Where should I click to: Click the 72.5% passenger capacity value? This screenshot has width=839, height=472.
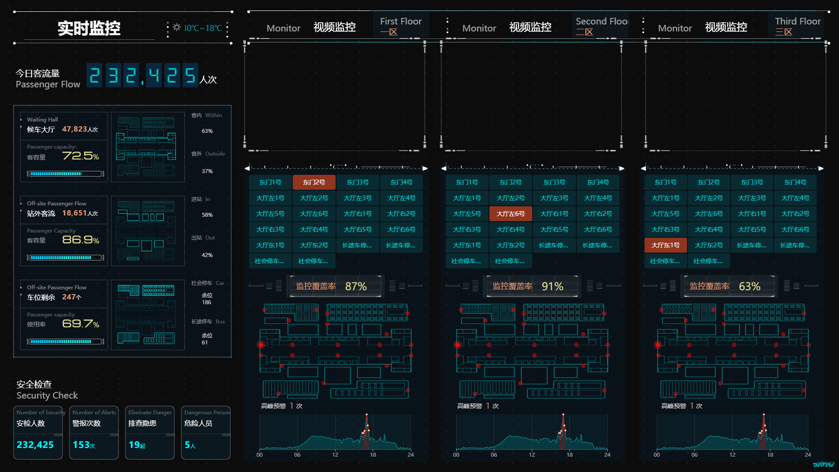[x=81, y=156]
